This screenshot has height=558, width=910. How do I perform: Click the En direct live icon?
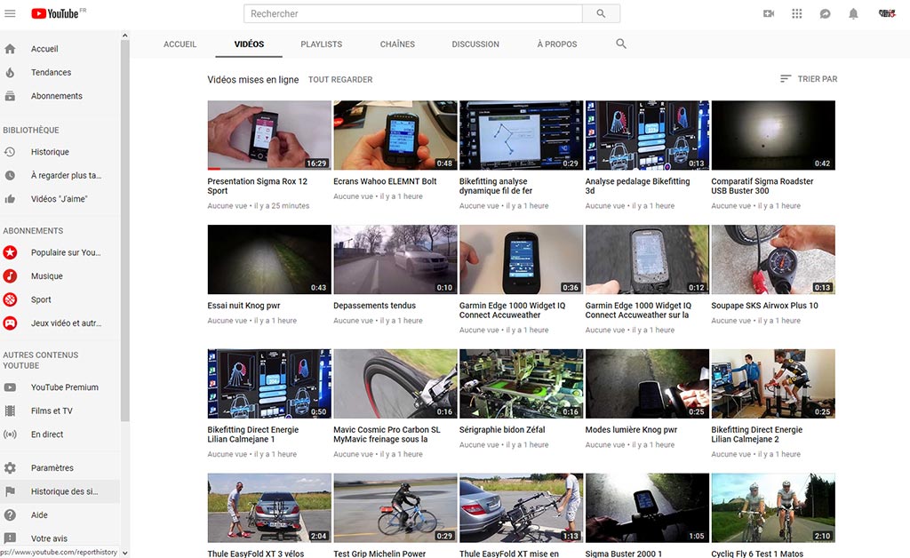click(10, 434)
